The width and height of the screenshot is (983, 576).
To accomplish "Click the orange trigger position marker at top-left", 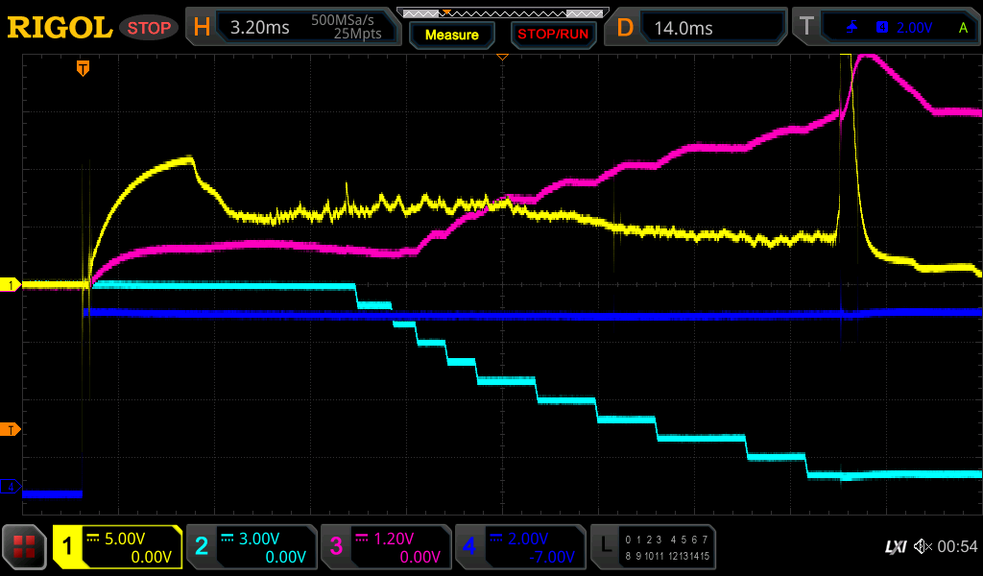I will pos(84,68).
